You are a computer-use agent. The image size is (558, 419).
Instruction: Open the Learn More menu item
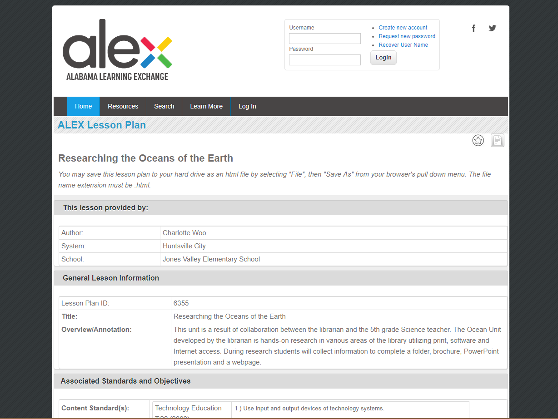pyautogui.click(x=206, y=106)
